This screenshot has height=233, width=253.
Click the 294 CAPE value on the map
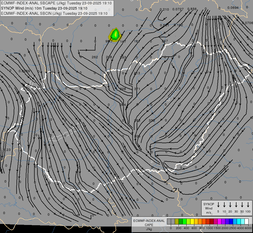(123, 105)
